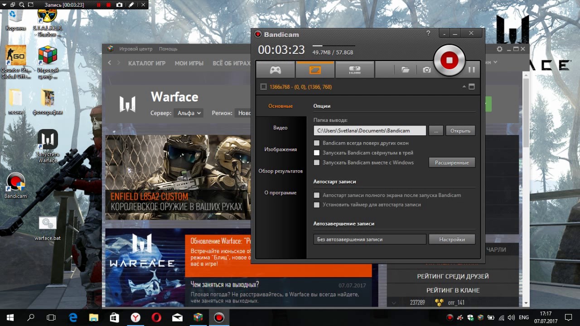Browse for output folder with ... button

[436, 130]
